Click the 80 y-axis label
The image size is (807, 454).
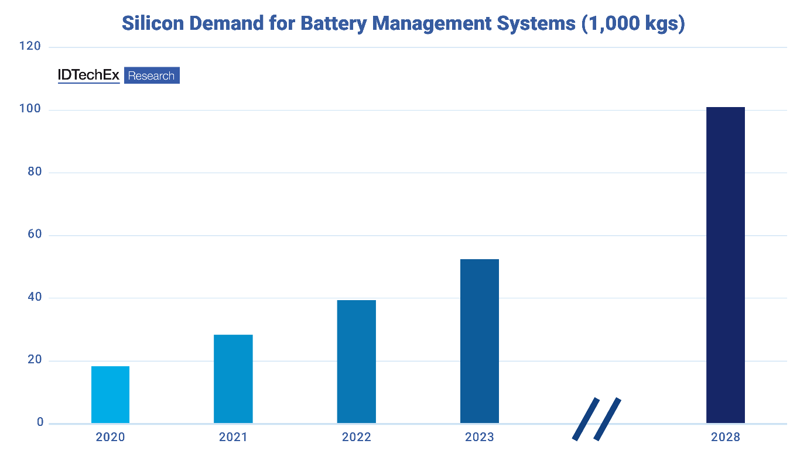pos(33,172)
